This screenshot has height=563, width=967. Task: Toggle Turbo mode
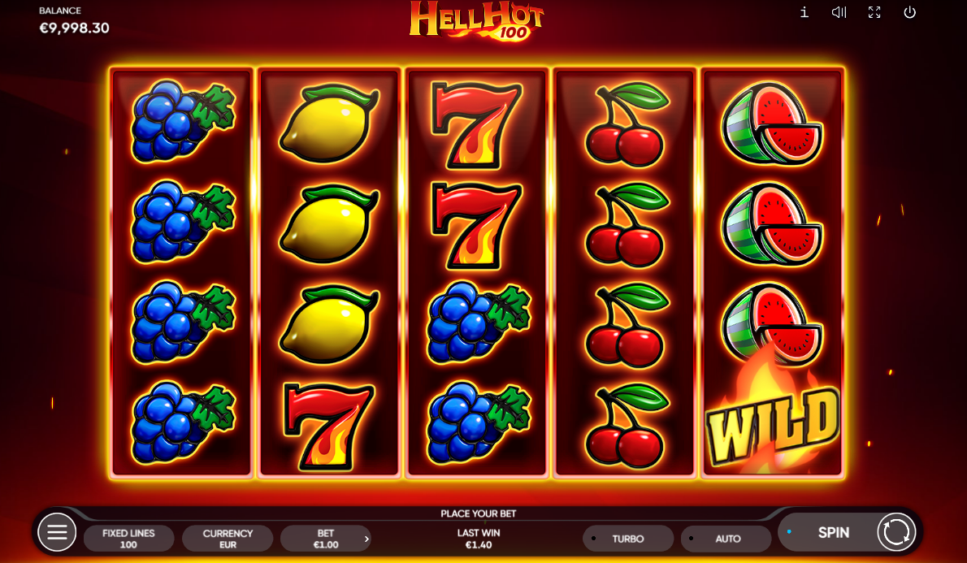click(628, 539)
